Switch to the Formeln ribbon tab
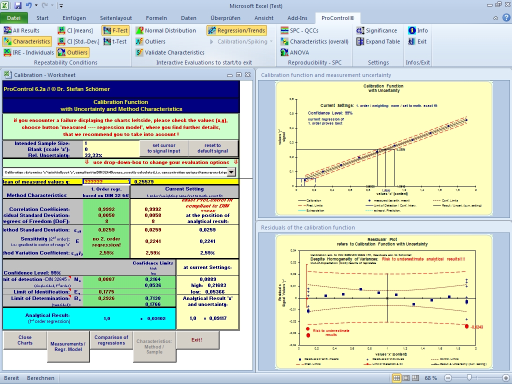Screen dimensions: 512x384 (x=156, y=18)
